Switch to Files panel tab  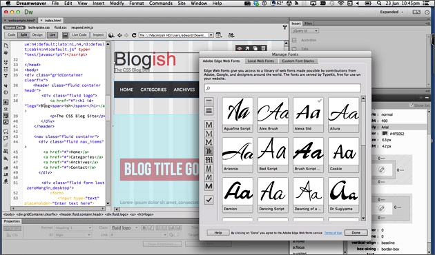click(308, 23)
